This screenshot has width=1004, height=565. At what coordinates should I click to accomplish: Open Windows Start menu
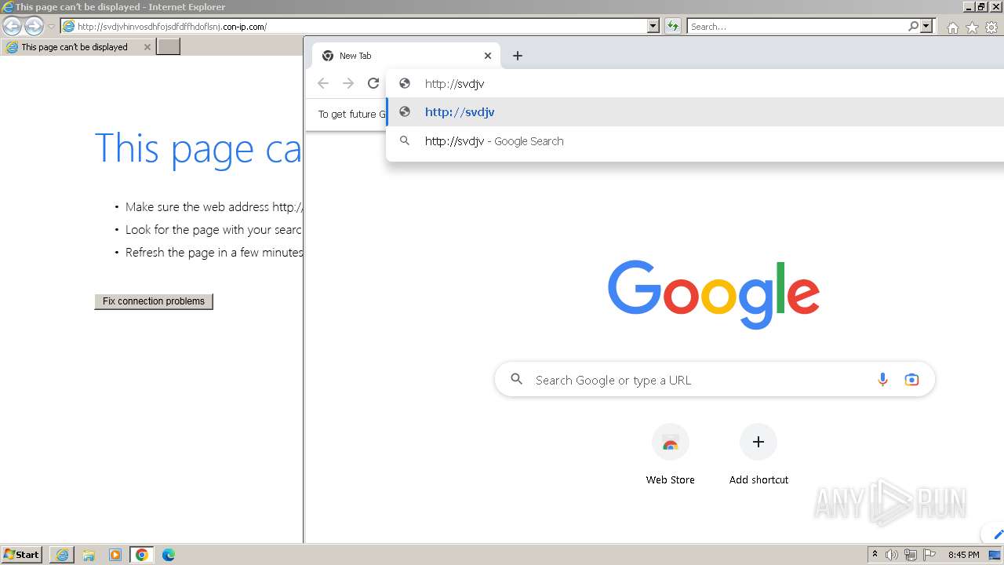click(22, 555)
